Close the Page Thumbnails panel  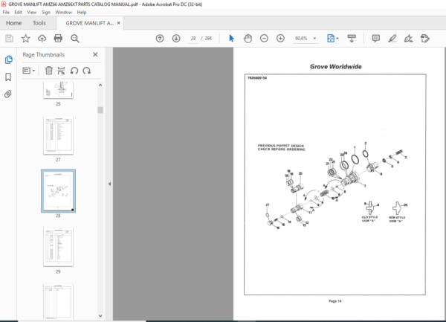point(95,54)
